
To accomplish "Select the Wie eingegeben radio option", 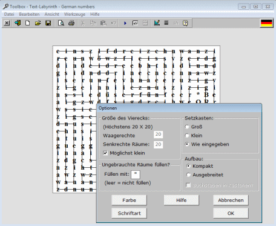I will (187, 144).
